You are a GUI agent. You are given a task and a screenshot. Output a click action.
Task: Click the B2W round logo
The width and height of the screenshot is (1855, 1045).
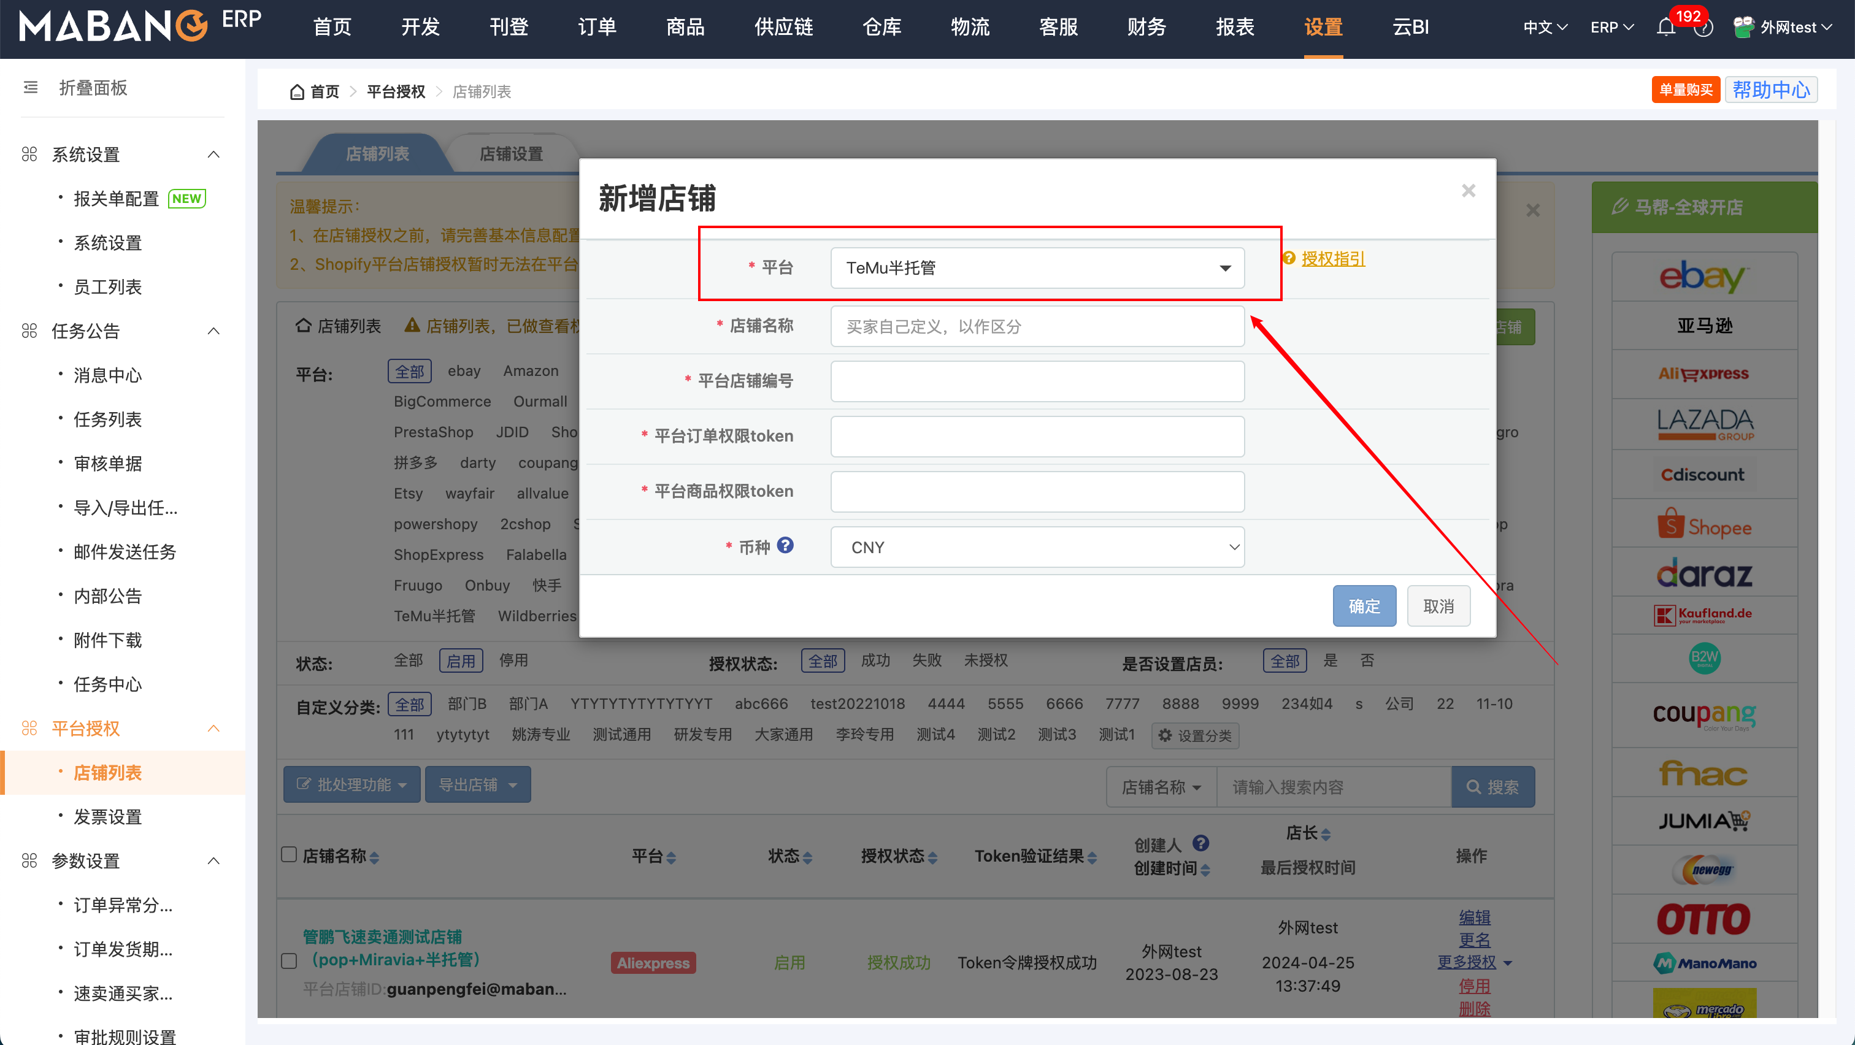[x=1705, y=657]
